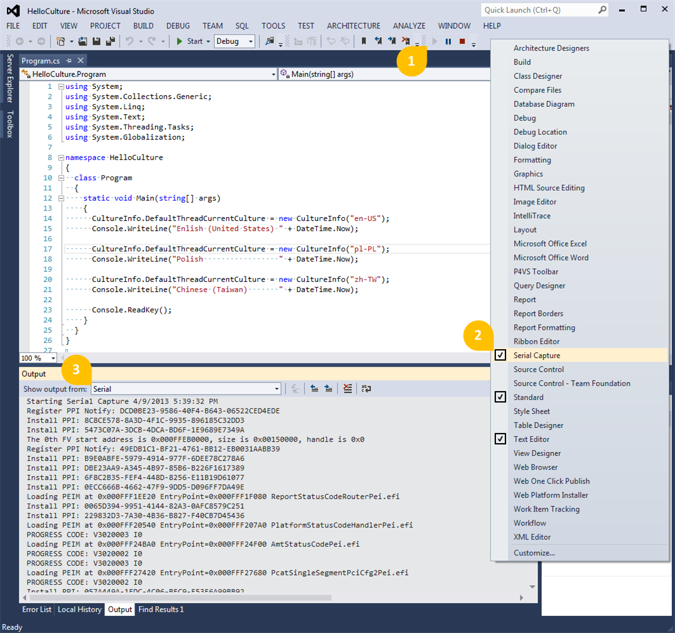Select Customize... in the toolbar list

point(534,553)
